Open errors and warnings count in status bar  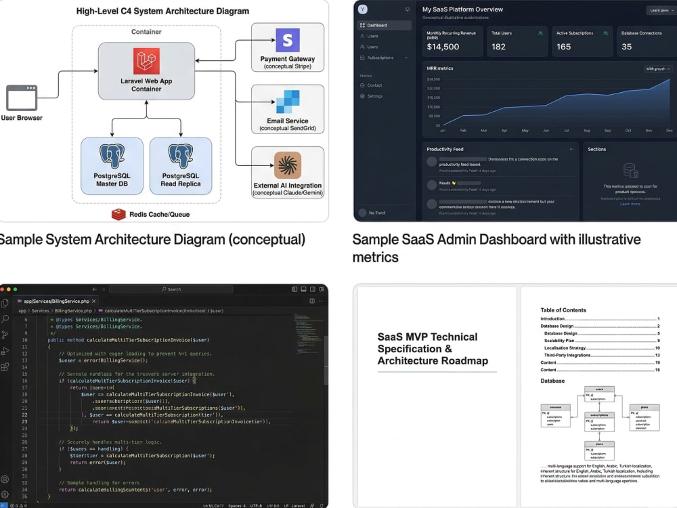click(18, 505)
